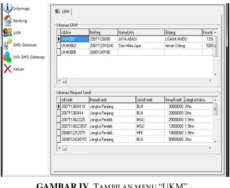Image resolution: width=230 pixels, height=188 pixels.
Task: Select the UKM0005 cell
Action: point(75,52)
